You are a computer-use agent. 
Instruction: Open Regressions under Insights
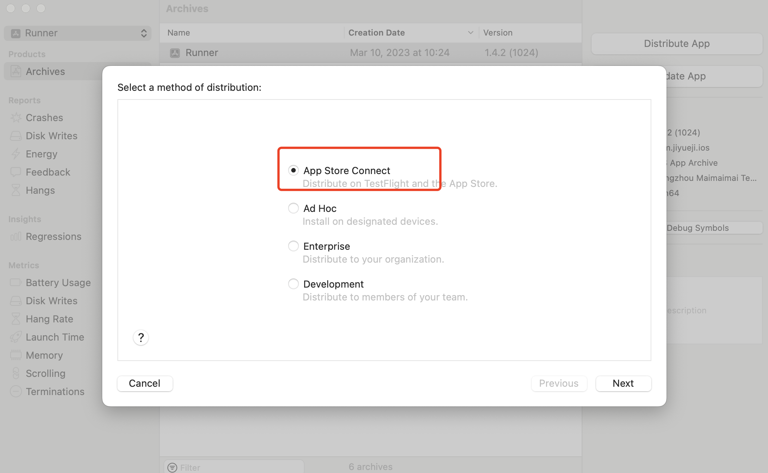pos(53,236)
